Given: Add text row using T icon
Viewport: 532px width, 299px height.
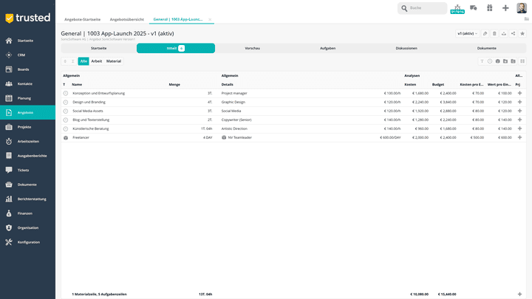Looking at the screenshot, I should point(482,61).
